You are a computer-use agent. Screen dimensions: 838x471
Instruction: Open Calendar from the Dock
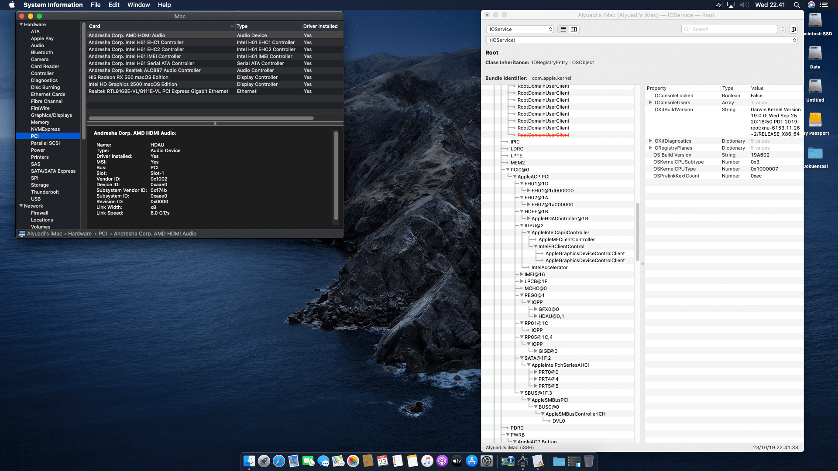[382, 461]
